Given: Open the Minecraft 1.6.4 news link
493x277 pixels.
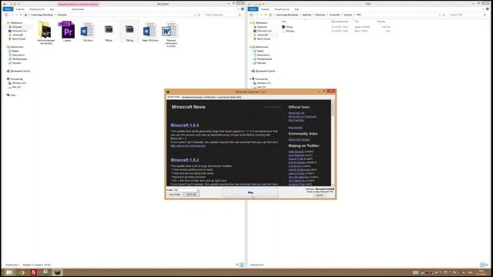Looking at the screenshot, I should pyautogui.click(x=185, y=125).
